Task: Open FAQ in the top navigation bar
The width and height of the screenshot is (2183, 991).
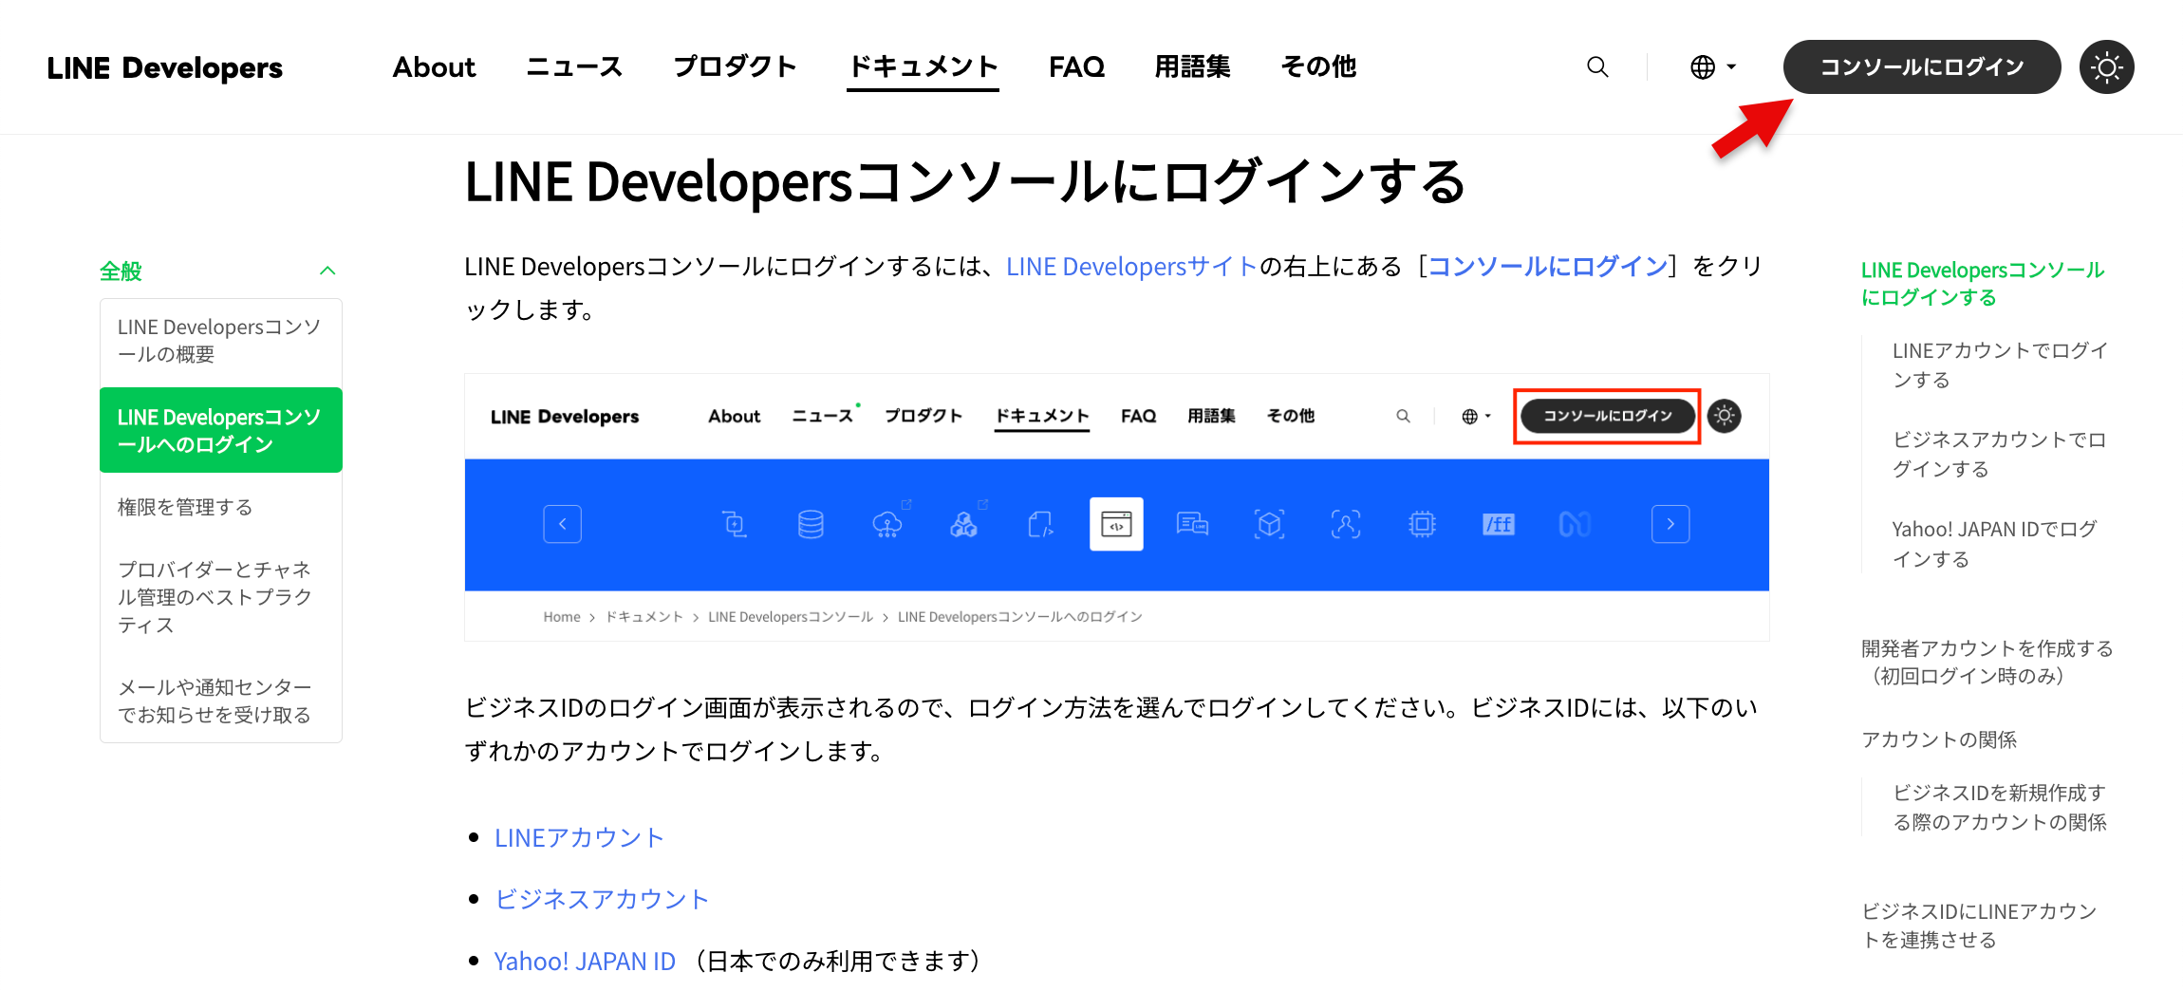Action: click(x=1076, y=66)
